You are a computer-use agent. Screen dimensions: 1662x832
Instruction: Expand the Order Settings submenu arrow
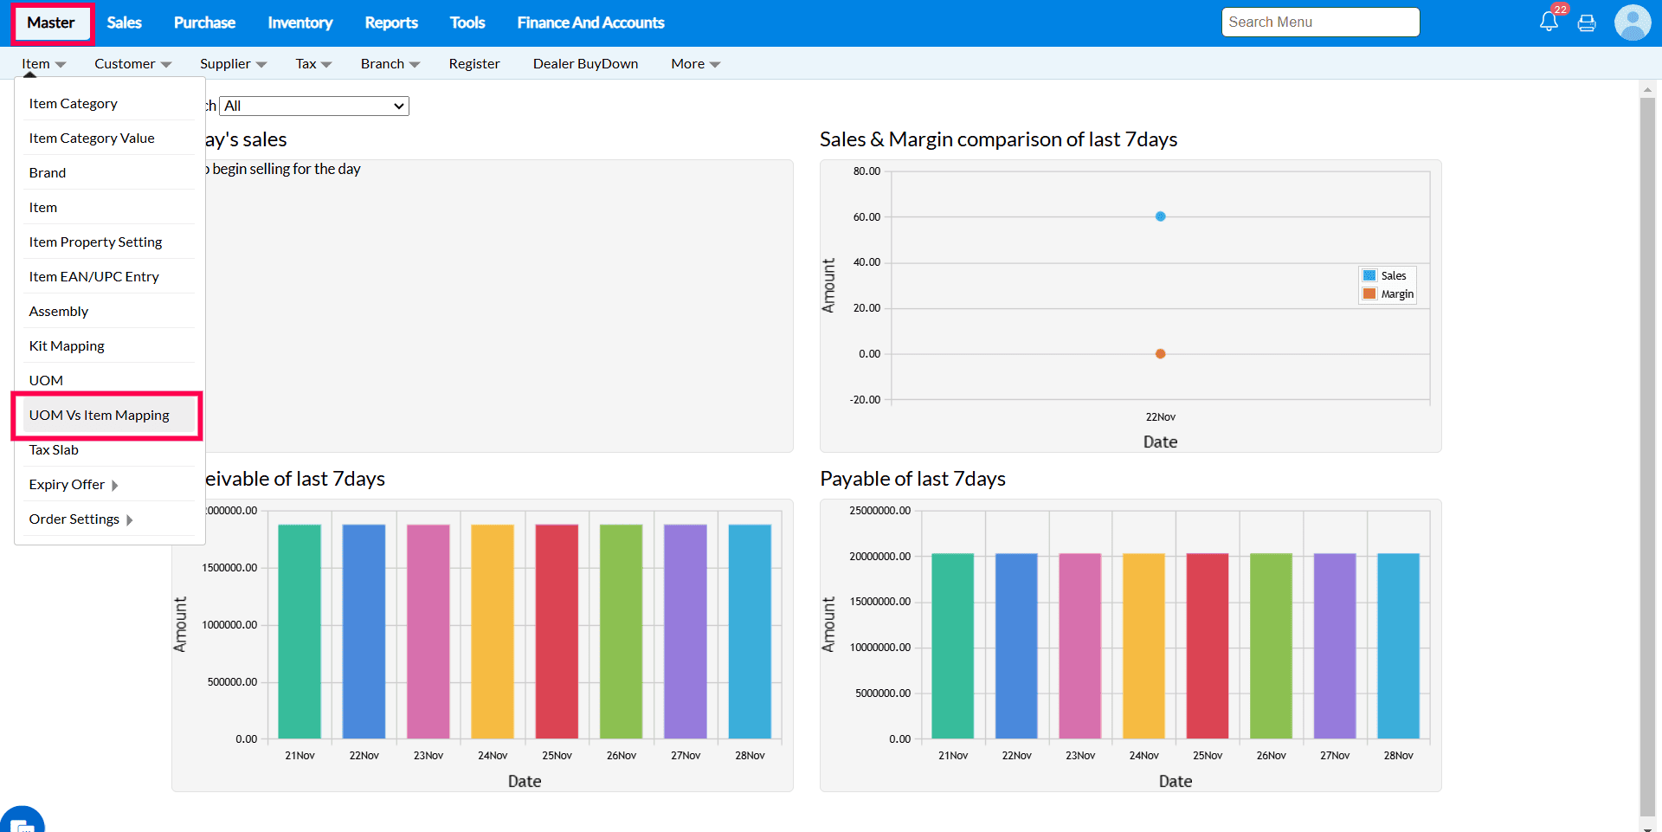tap(130, 519)
